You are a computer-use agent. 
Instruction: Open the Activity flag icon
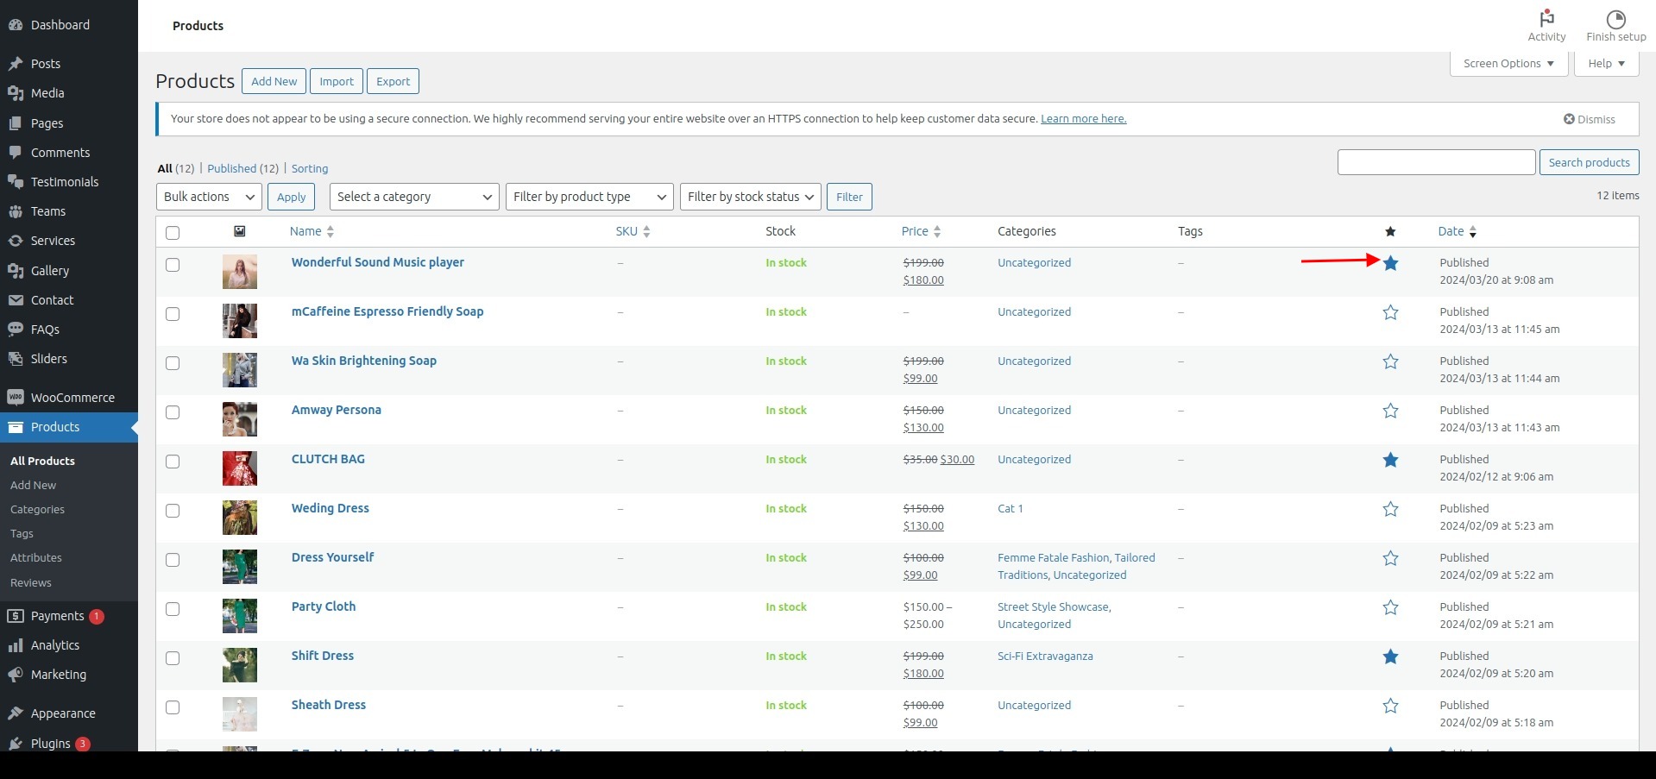(1546, 18)
